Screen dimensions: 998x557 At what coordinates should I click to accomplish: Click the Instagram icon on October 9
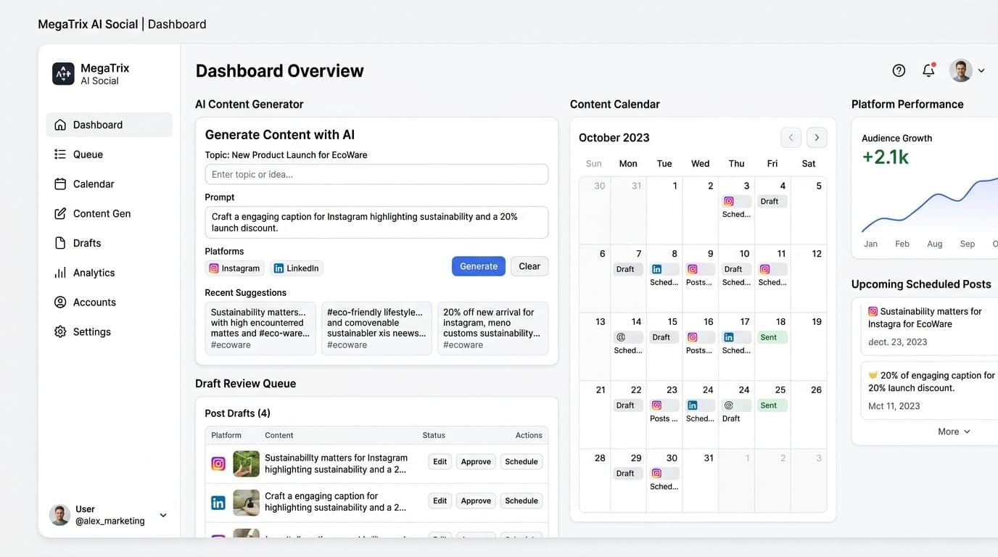click(693, 270)
